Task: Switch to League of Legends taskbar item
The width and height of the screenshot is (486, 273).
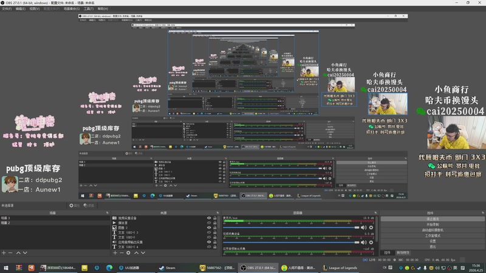Action: pos(340,268)
